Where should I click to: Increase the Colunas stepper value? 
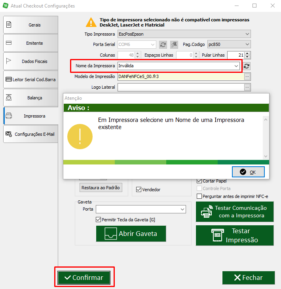(x=138, y=53)
